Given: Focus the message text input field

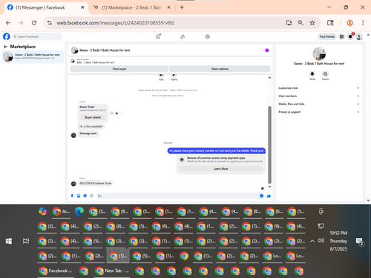Looking at the screenshot, I should [x=177, y=196].
